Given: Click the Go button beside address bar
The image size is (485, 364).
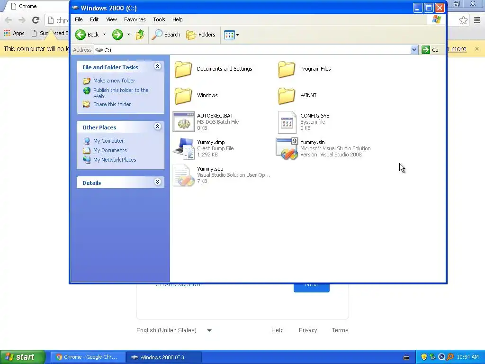Looking at the screenshot, I should [430, 50].
